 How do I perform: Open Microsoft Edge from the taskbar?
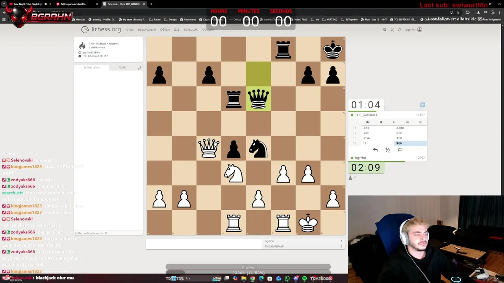tap(261, 279)
